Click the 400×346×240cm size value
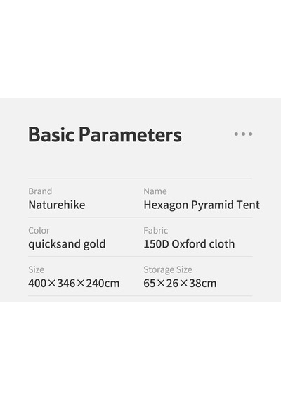 pyautogui.click(x=74, y=284)
